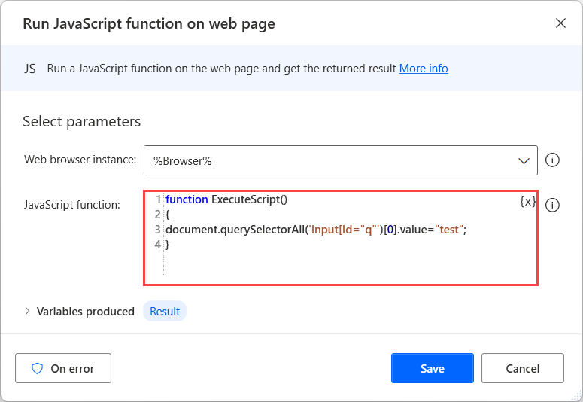
Task: Click the Result variable badge
Action: click(x=165, y=311)
